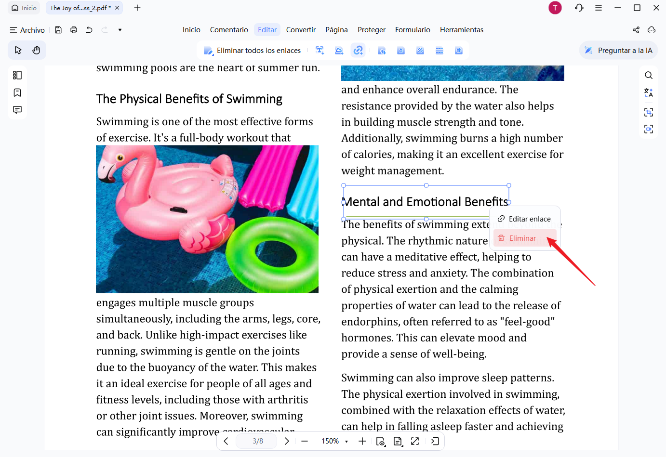
Task: Go to the previous page
Action: point(226,441)
